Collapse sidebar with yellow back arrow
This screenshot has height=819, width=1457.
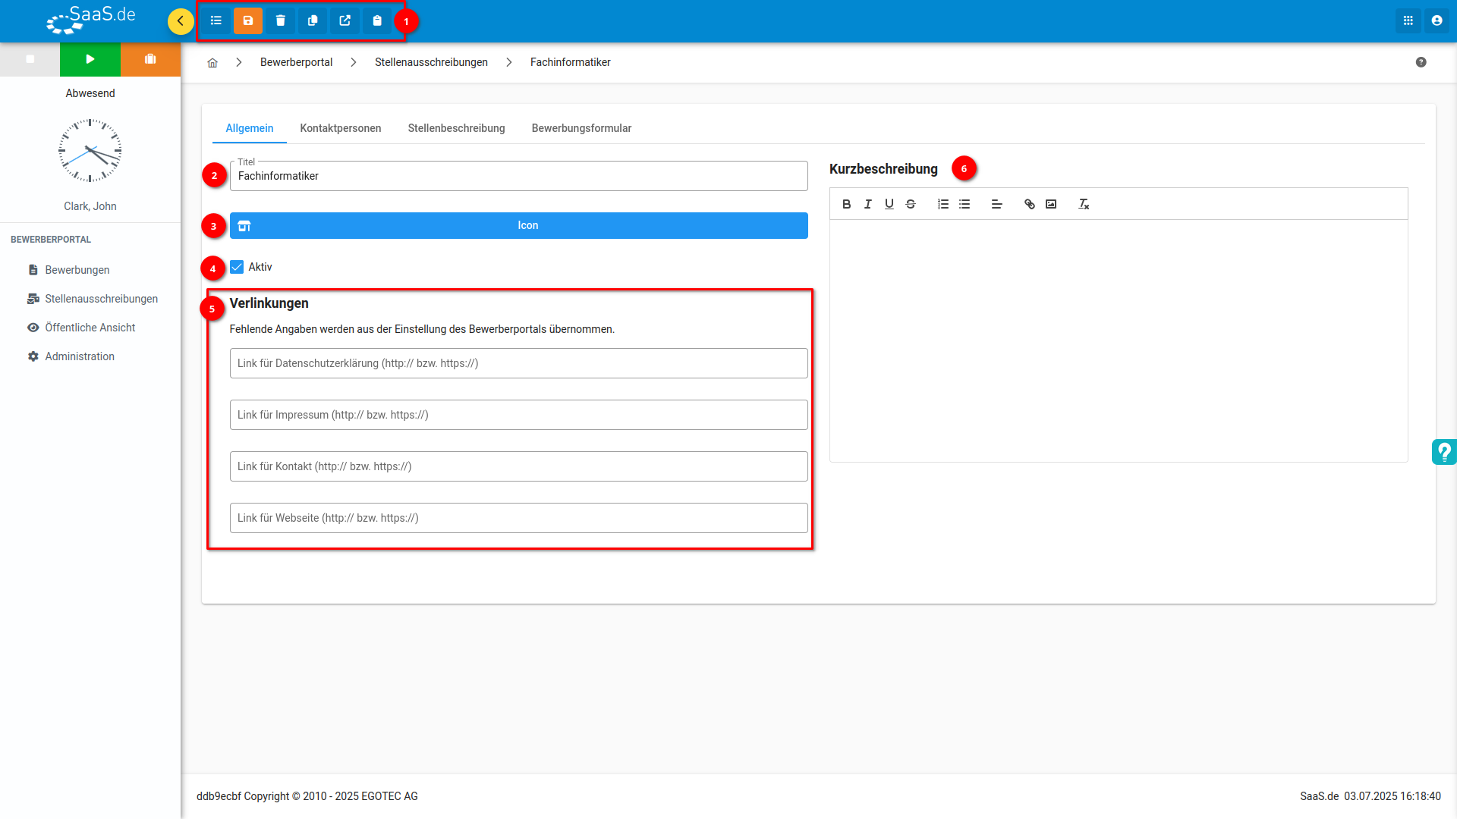coord(181,21)
